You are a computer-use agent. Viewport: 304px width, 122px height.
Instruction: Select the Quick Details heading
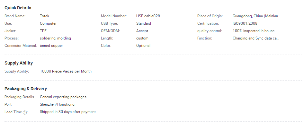coord(18,8)
